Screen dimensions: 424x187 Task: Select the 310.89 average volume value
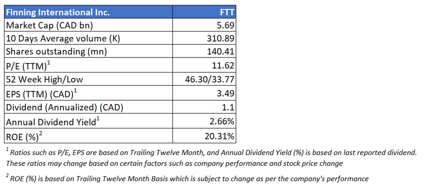[221, 38]
